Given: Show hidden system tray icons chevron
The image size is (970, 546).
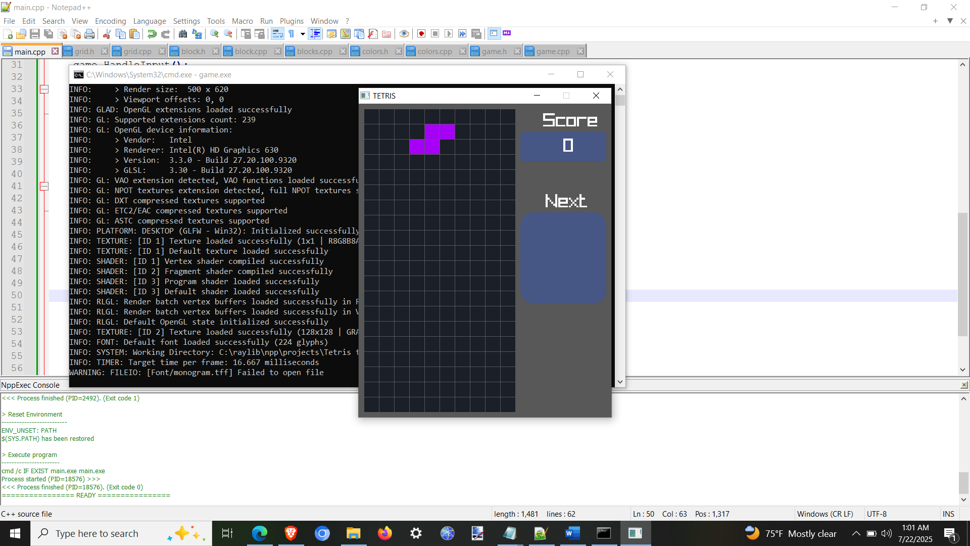Looking at the screenshot, I should coord(856,533).
